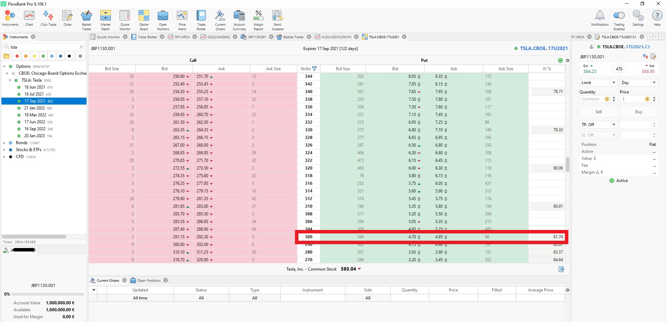Expand the Stocks & ETFs tree node
The image size is (666, 322).
(x=4, y=150)
